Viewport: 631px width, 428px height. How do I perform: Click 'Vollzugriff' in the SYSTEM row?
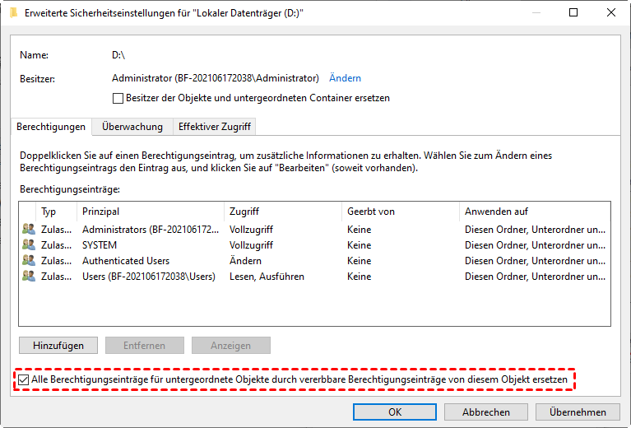tap(251, 245)
